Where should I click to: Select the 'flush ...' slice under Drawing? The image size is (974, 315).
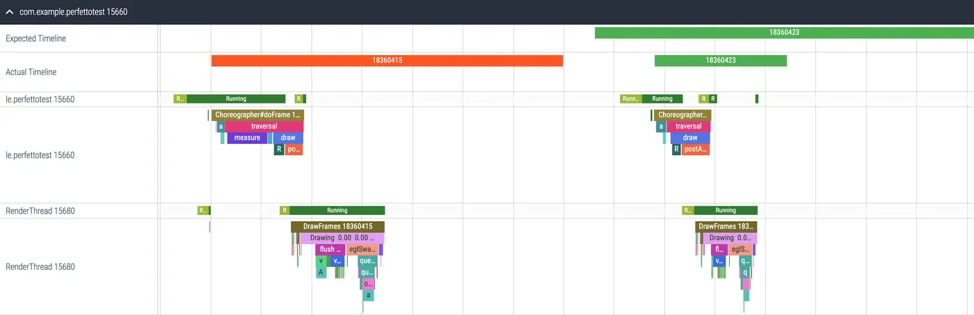[x=329, y=249]
